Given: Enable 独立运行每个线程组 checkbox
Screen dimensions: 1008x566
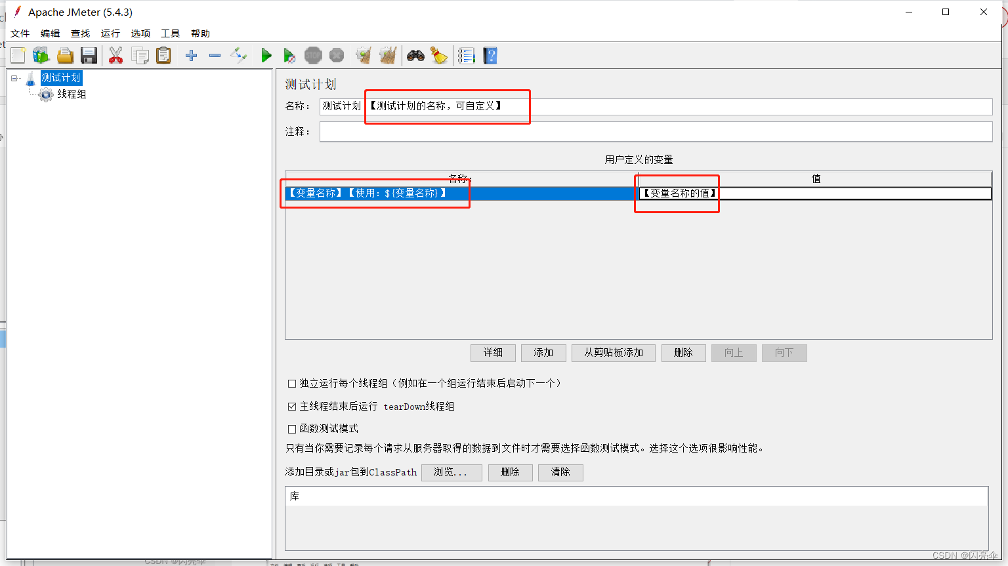Looking at the screenshot, I should [x=292, y=384].
